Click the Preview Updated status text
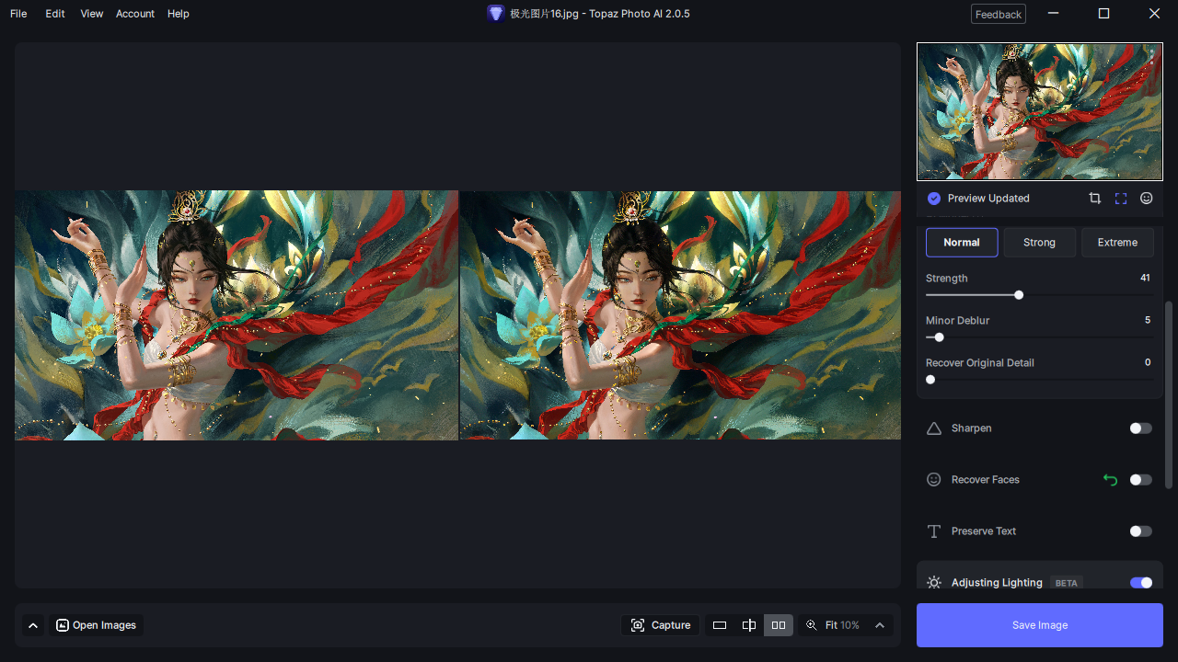 (988, 199)
